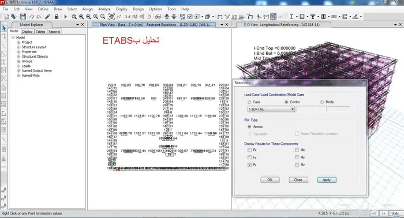The width and height of the screenshot is (404, 218).
Task: Open the Design menu
Action: pyautogui.click(x=138, y=9)
